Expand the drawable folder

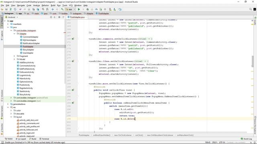coord(11,114)
